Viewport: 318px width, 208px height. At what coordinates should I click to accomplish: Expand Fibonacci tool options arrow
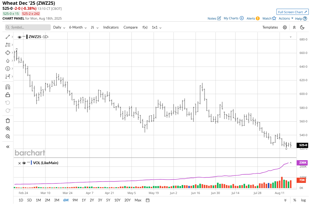[12, 45]
